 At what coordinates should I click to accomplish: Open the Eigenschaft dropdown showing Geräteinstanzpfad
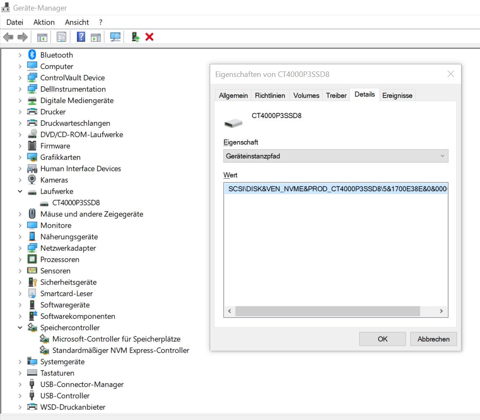click(336, 156)
